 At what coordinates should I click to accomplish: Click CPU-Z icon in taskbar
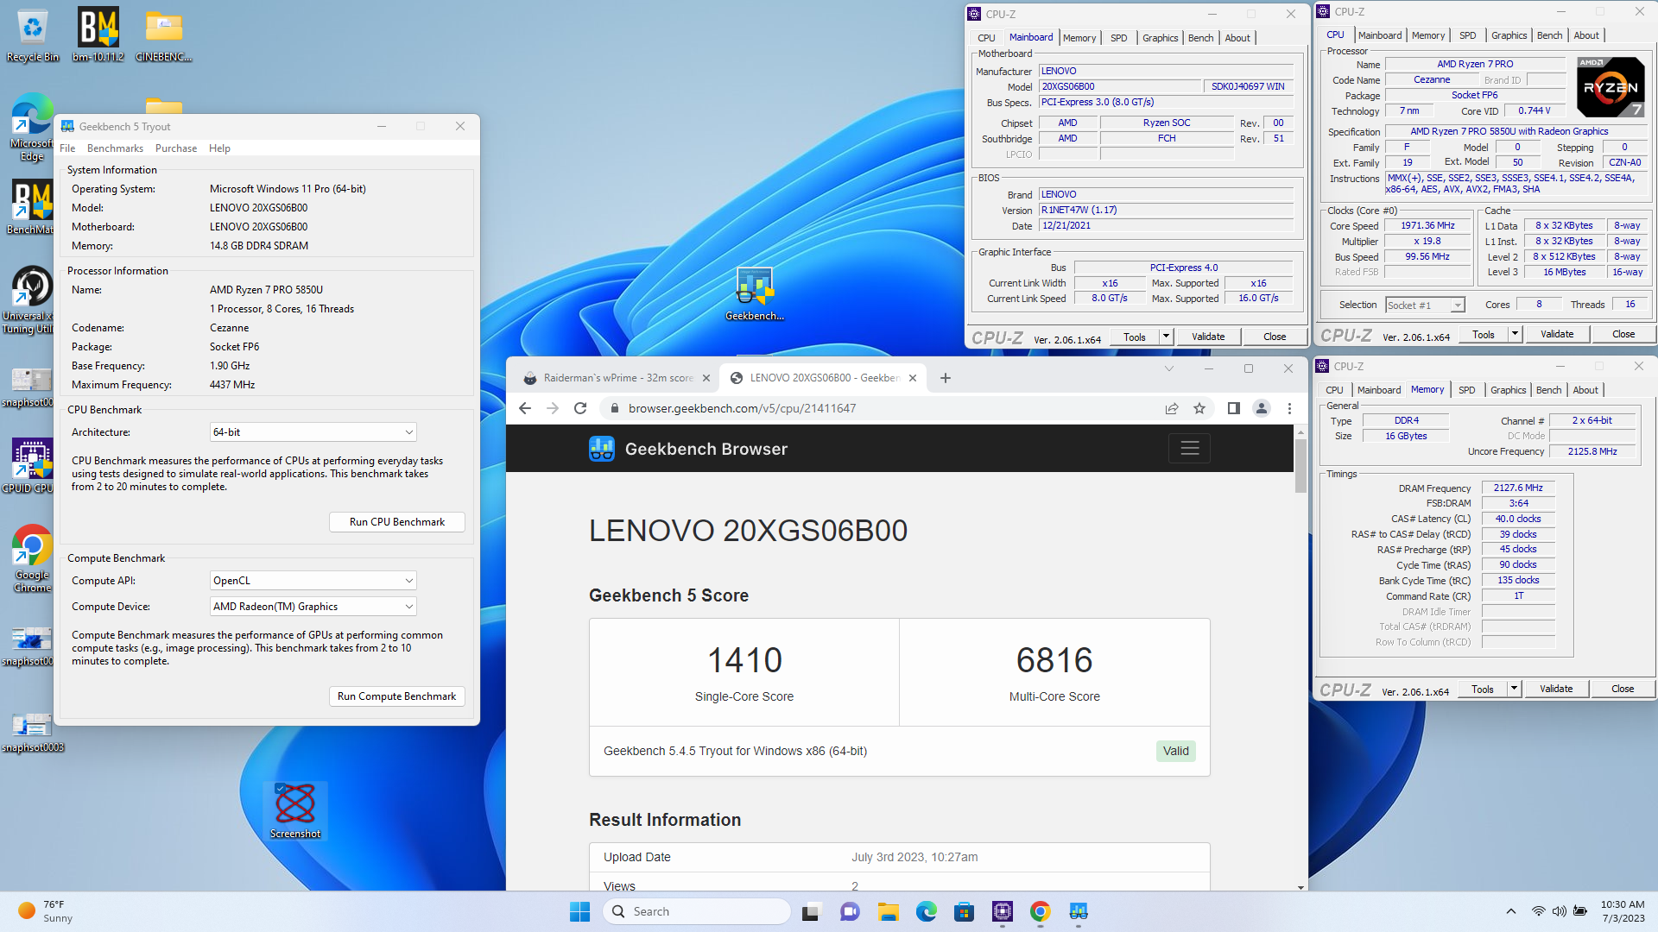point(1003,911)
